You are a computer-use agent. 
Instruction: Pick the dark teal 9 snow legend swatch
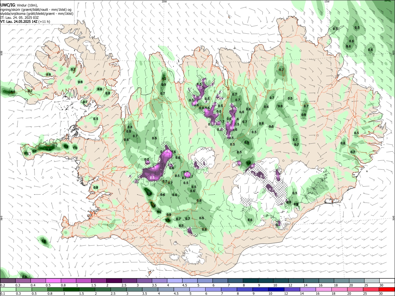(x=266, y=281)
